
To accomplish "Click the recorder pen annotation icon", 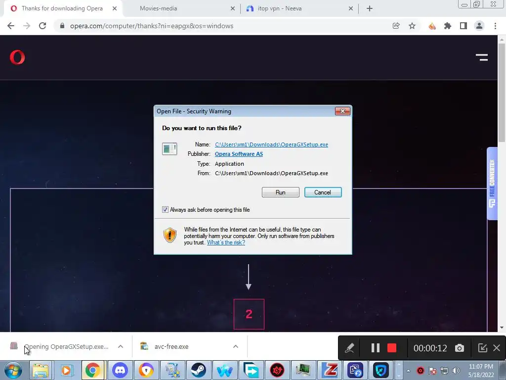I will point(349,348).
